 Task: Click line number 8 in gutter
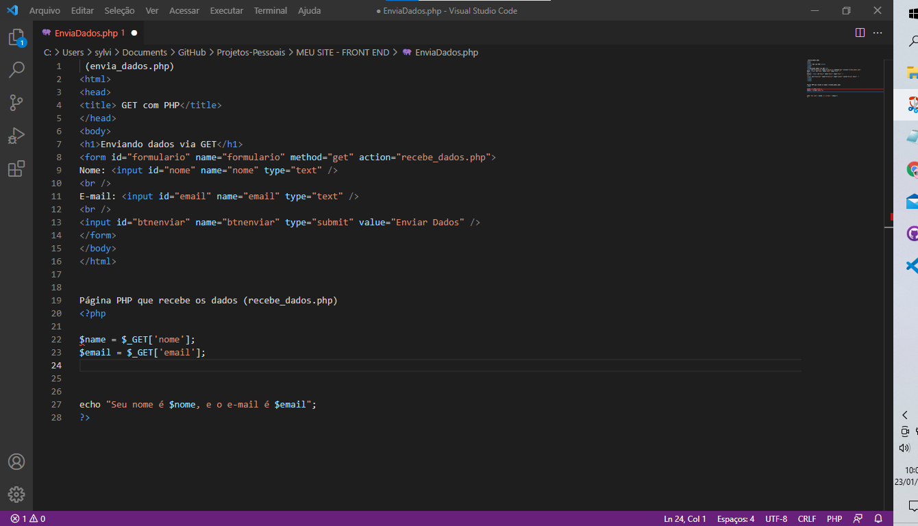(x=59, y=157)
